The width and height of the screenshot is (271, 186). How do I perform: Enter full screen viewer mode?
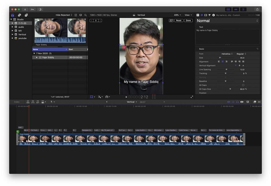192,97
